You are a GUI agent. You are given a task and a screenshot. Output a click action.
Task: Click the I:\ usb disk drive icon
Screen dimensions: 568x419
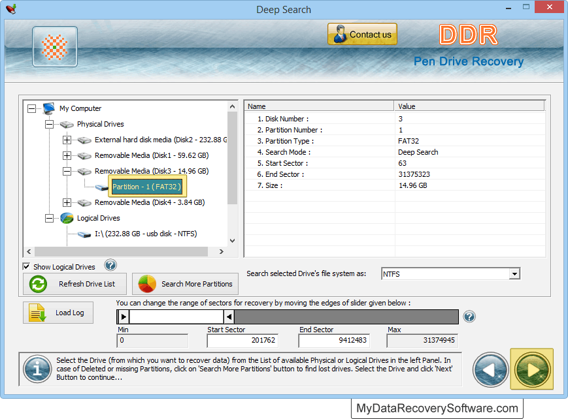[x=84, y=234]
